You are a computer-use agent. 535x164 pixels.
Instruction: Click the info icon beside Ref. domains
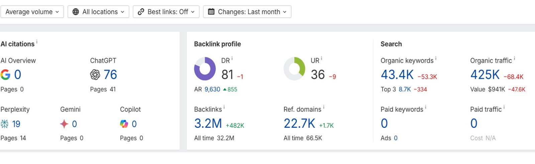click(x=324, y=107)
